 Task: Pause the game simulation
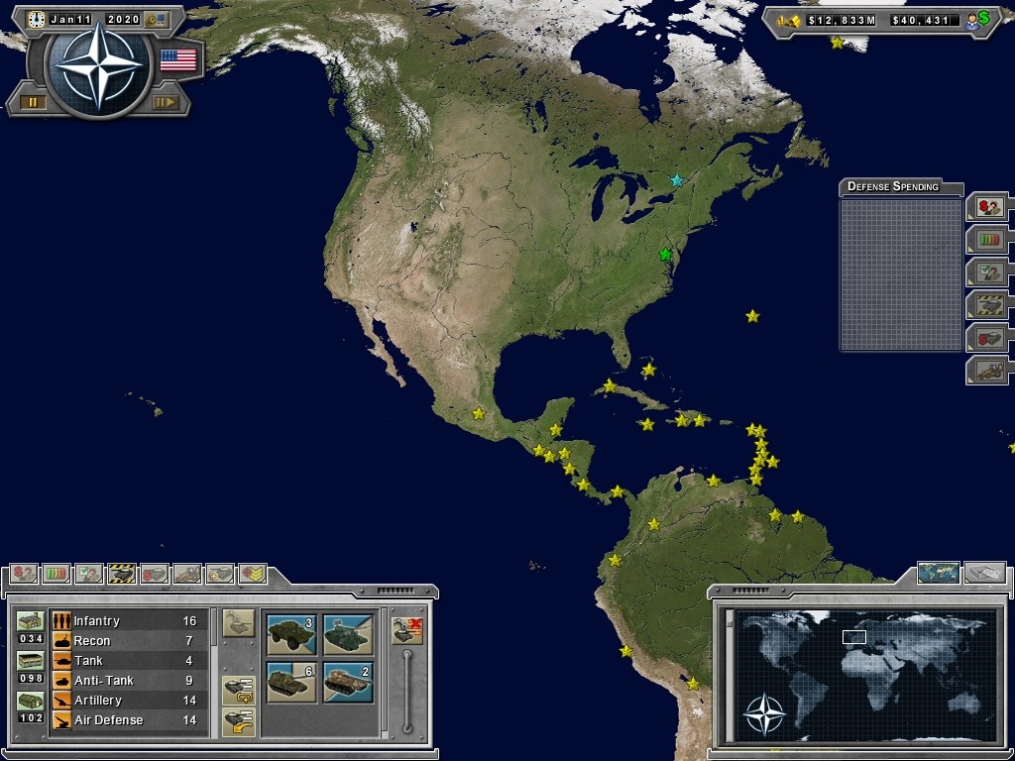coord(33,102)
